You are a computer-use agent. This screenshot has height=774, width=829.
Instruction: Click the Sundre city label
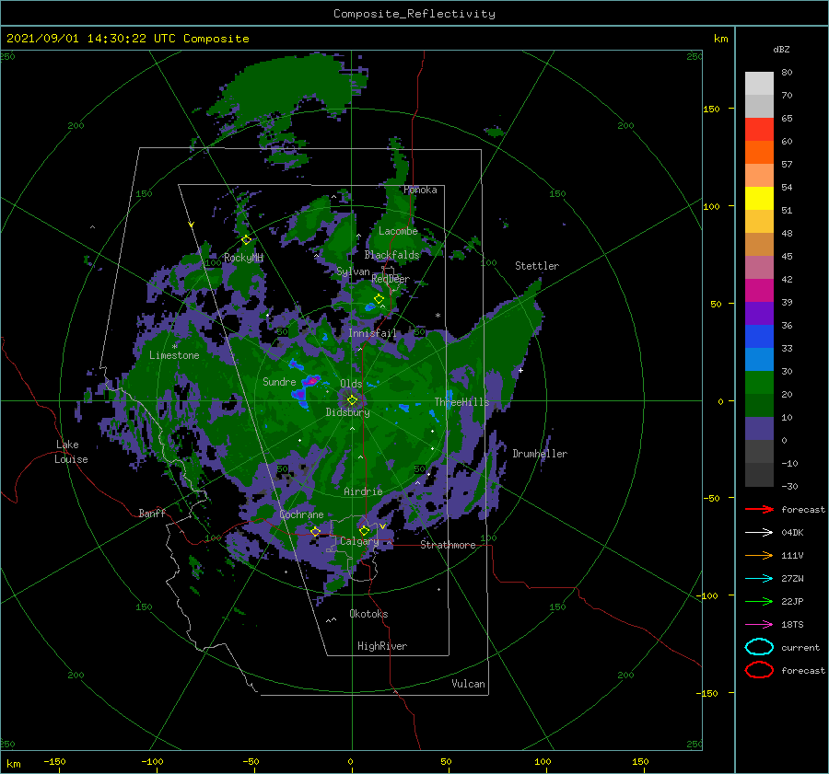click(279, 381)
